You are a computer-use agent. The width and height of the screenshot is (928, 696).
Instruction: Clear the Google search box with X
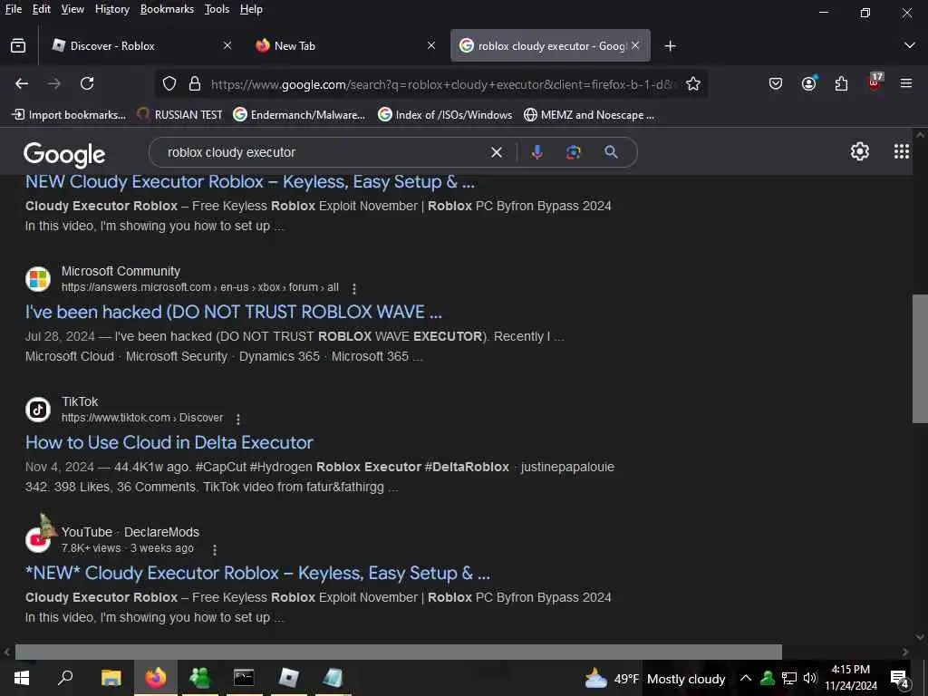click(x=497, y=152)
